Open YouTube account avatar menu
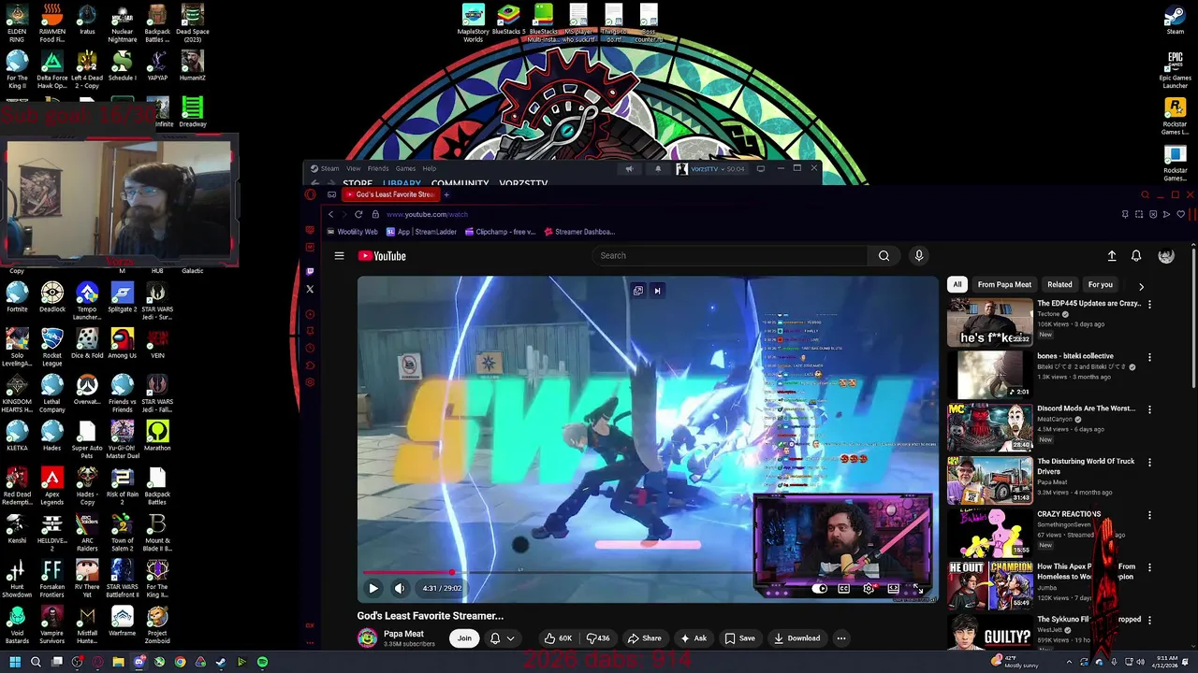 [1166, 256]
